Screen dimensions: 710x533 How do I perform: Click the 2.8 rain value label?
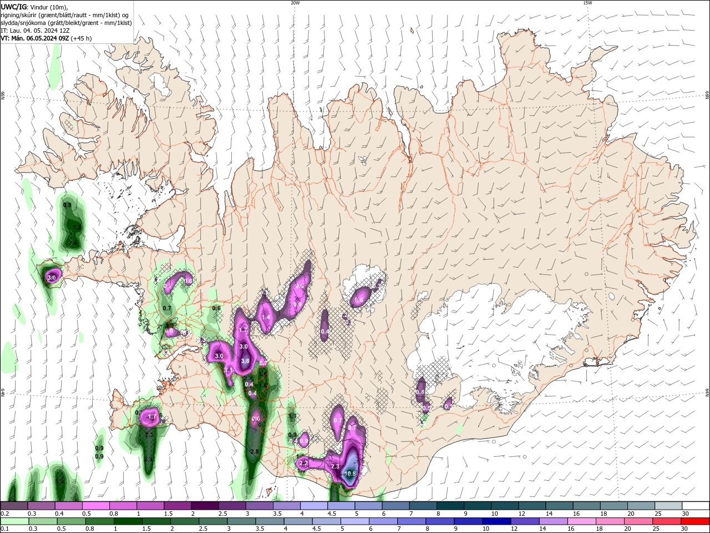(x=255, y=451)
